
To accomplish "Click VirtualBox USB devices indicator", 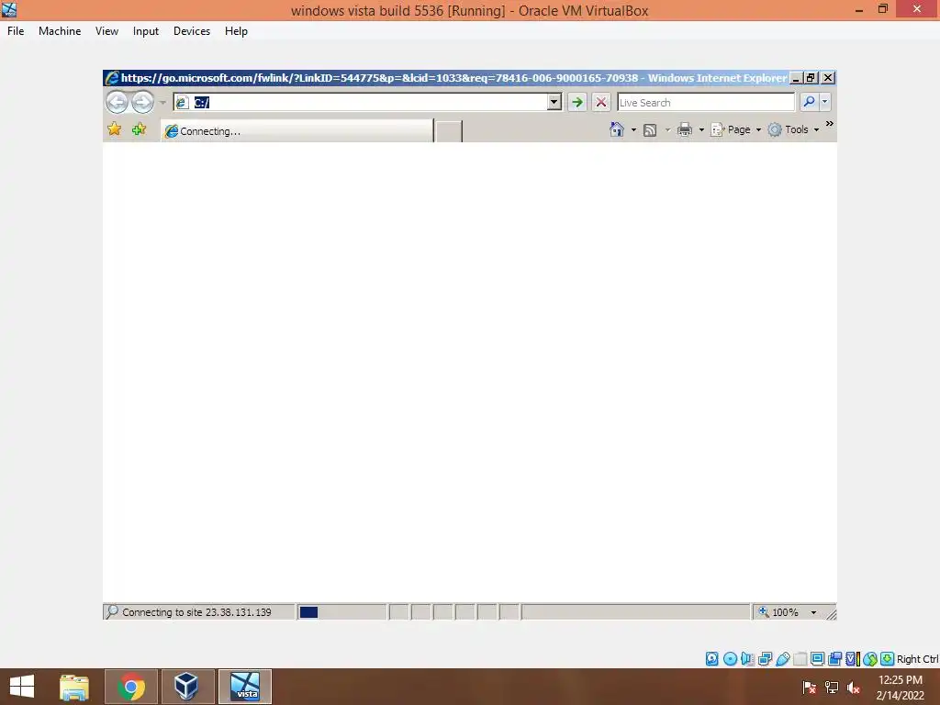I will (782, 659).
